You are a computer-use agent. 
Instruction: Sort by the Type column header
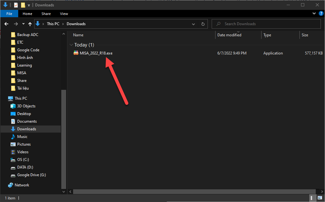tap(267, 35)
